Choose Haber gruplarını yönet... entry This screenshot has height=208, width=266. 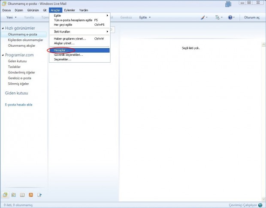(x=80, y=39)
